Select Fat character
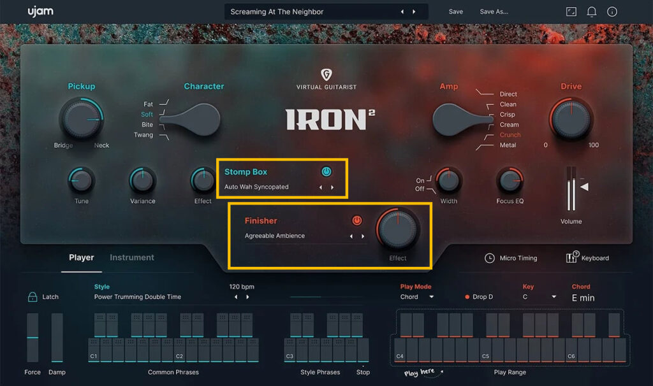The image size is (653, 386). coord(148,104)
